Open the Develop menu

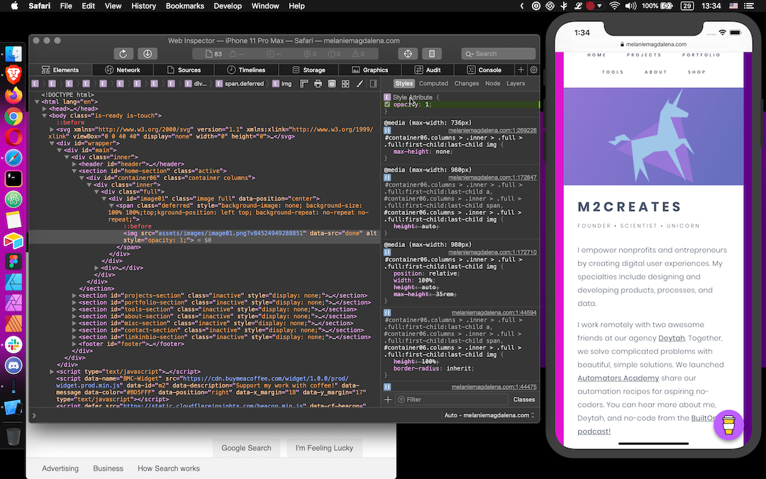click(x=228, y=6)
